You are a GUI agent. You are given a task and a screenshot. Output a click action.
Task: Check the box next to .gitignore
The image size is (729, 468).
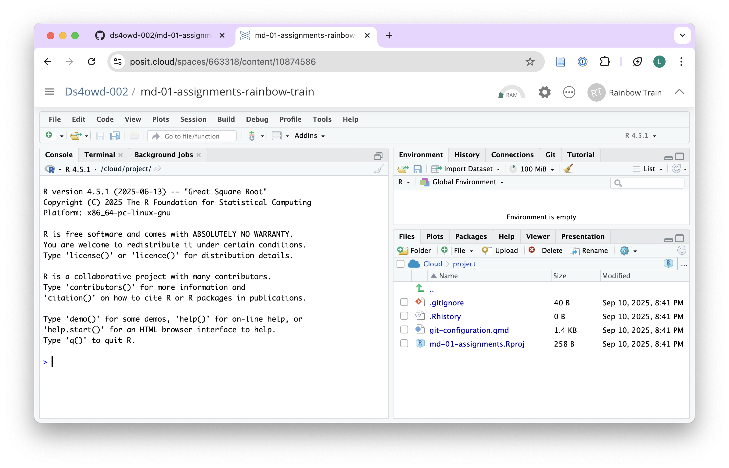[x=404, y=302]
